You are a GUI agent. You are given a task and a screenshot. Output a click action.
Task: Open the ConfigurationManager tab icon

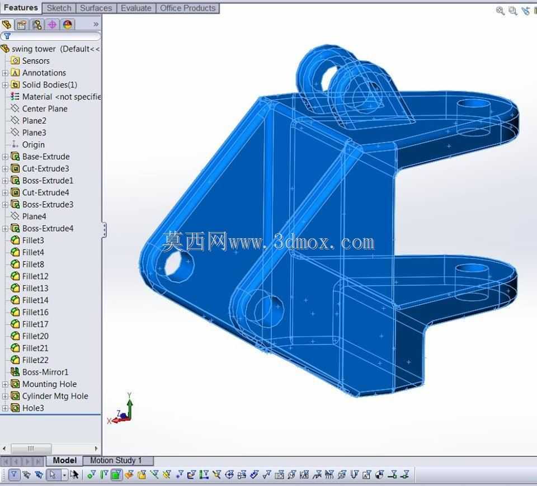[x=37, y=25]
